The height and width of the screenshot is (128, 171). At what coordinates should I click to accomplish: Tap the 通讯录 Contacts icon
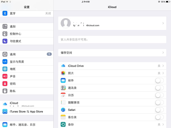(x=63, y=88)
